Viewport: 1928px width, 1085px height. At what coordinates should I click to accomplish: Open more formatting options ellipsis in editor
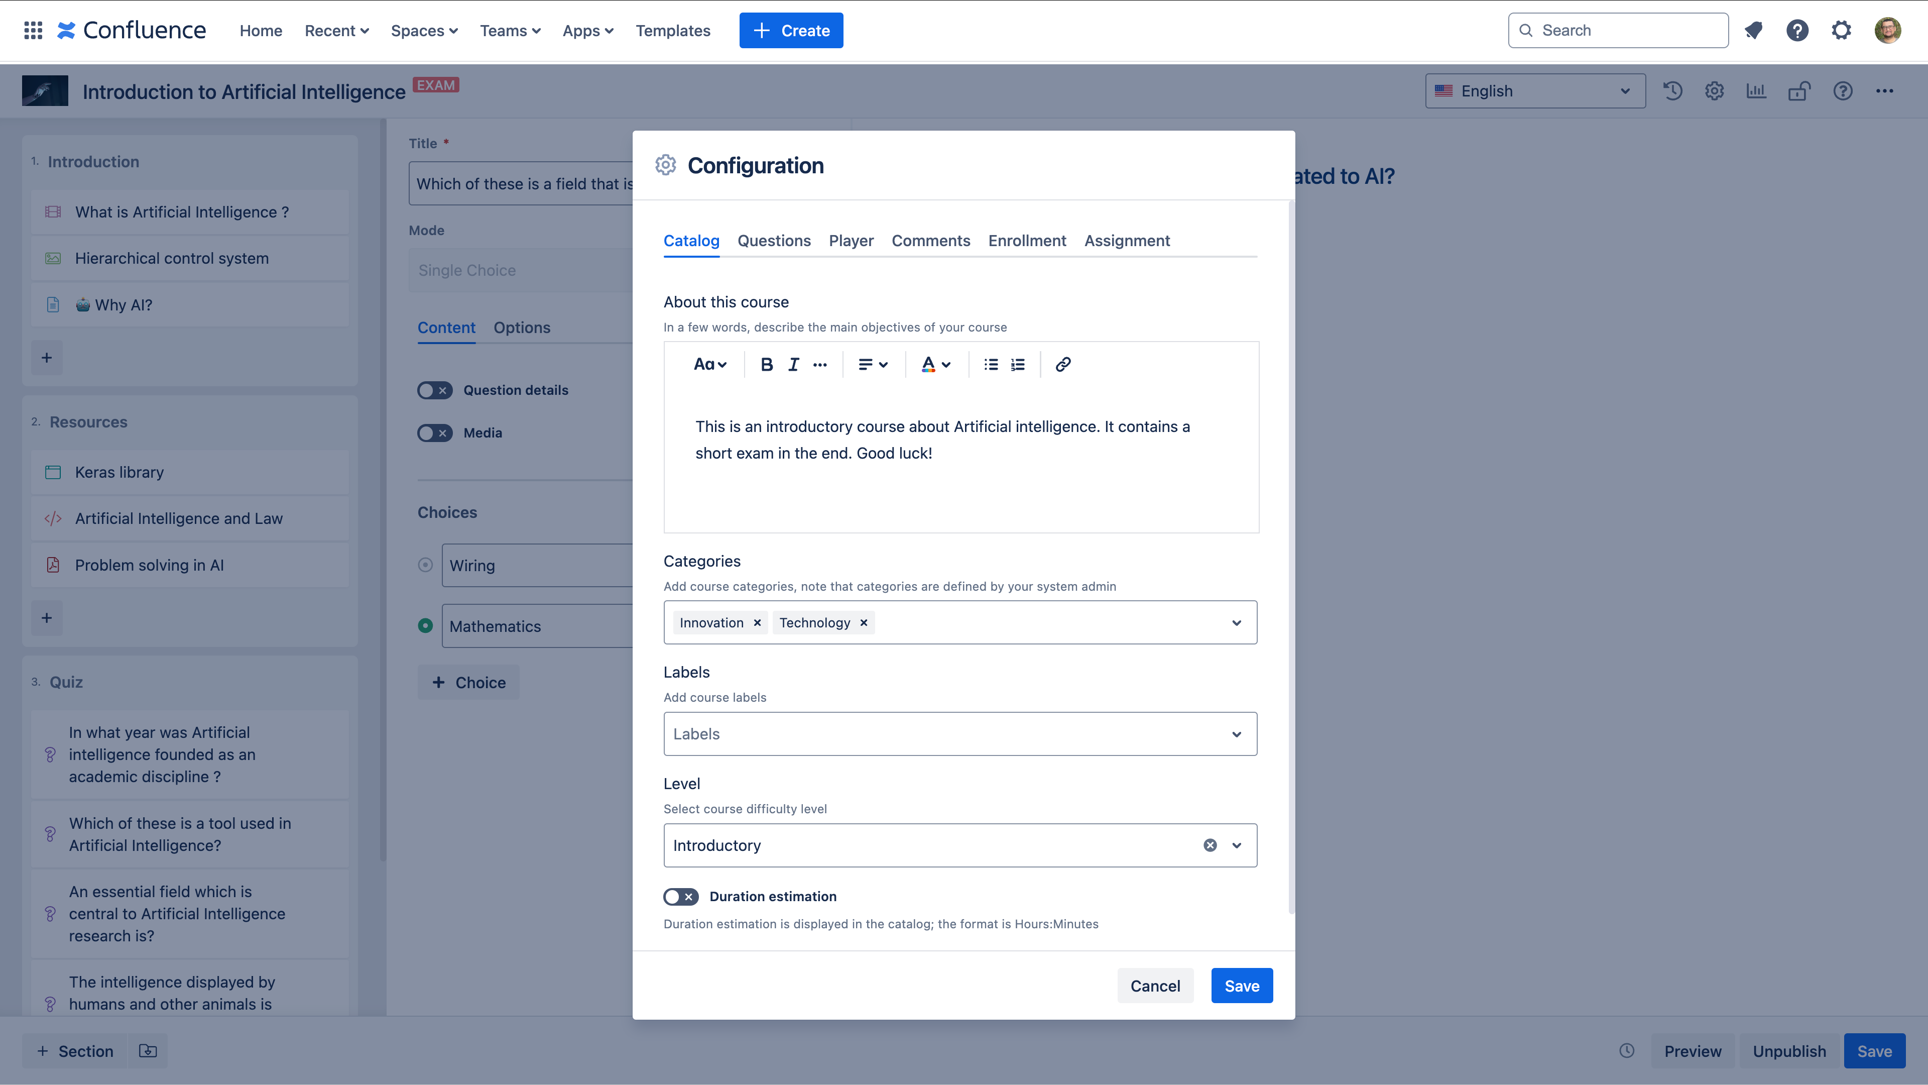(820, 365)
